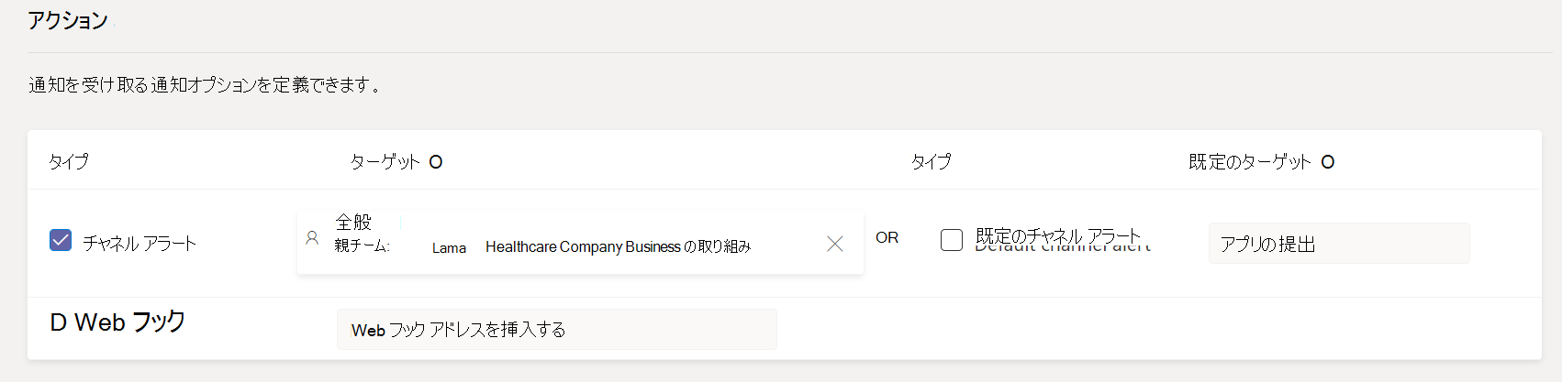The height and width of the screenshot is (382, 1562).
Task: Click the チャネル アラート label text
Action: 139,243
